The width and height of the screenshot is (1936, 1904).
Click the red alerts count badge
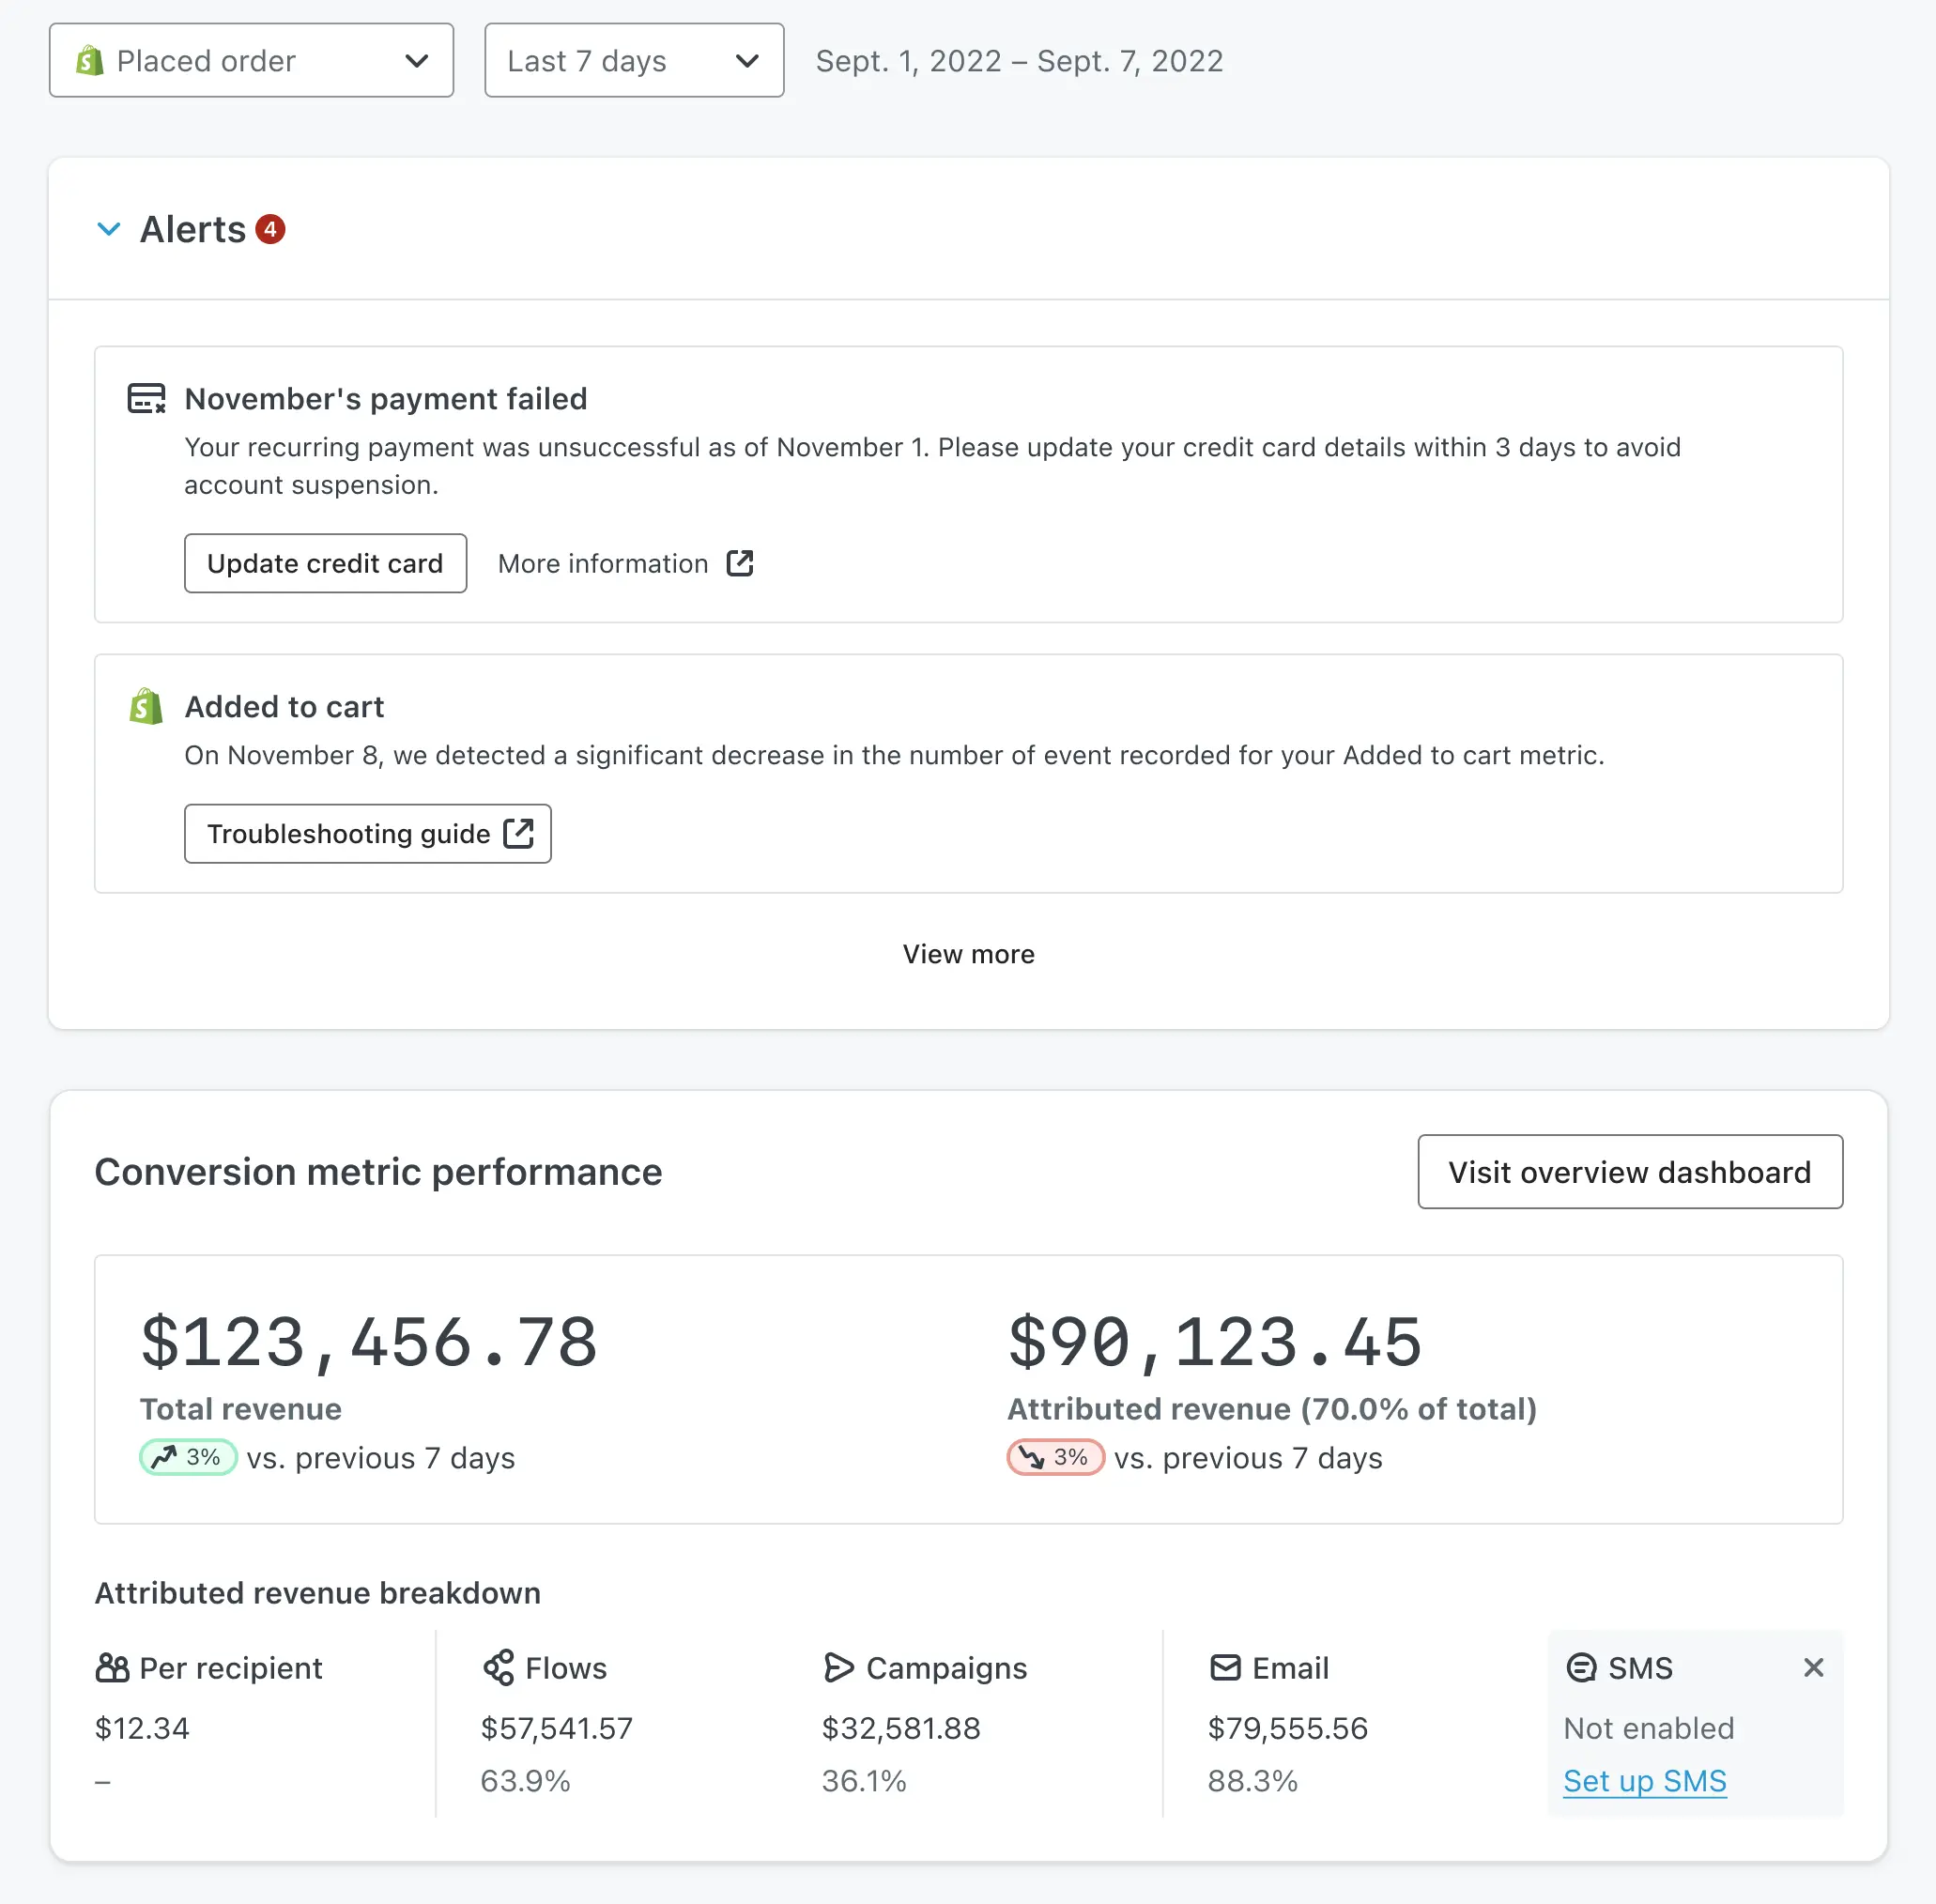click(x=270, y=229)
